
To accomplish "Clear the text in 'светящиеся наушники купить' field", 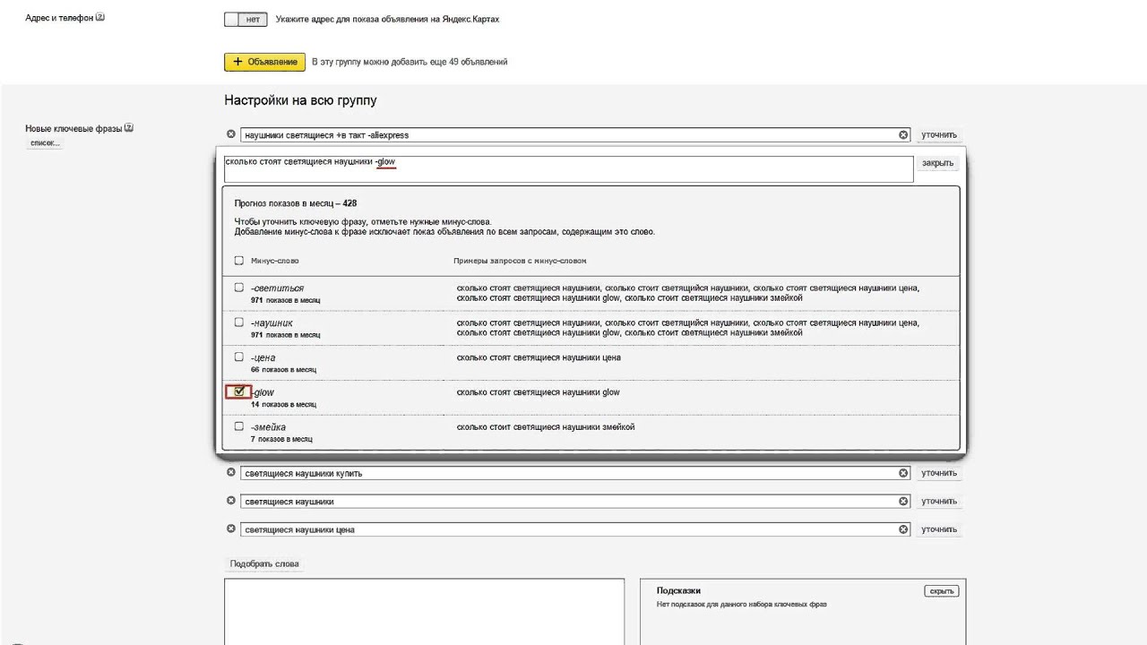I will (903, 473).
